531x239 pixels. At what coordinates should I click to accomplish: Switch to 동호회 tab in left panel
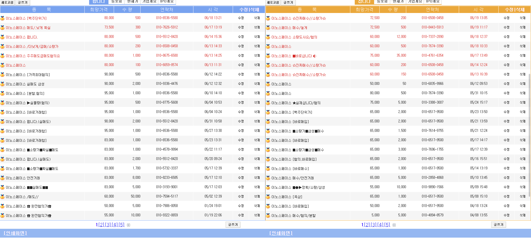tap(116, 2)
